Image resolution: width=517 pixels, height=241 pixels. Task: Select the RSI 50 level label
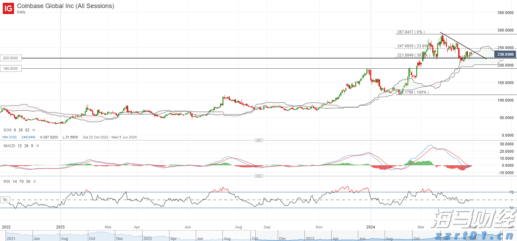[x=5, y=200]
